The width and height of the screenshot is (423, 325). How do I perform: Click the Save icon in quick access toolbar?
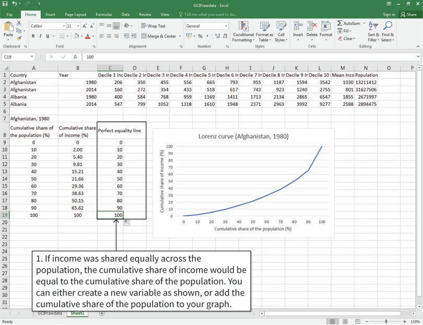pos(13,4)
